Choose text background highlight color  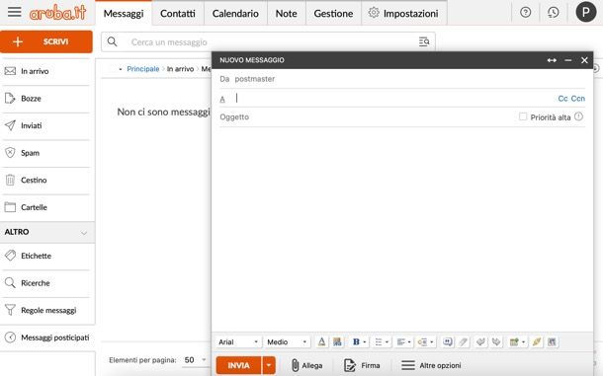pyautogui.click(x=337, y=341)
